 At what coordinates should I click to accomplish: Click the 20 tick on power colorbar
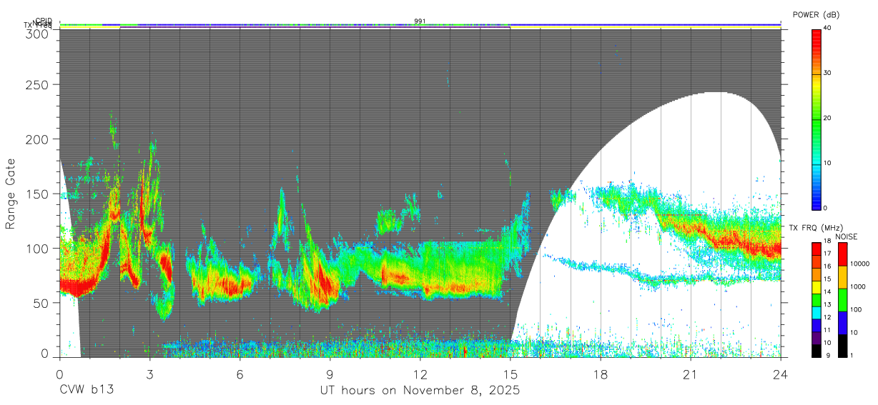click(x=827, y=118)
